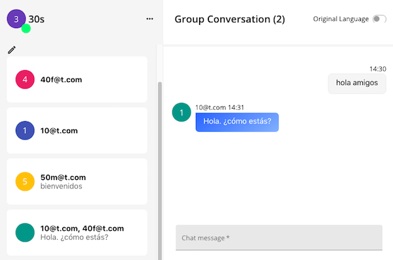
Task: Open the 10@t.com, 40f@t.com group chat
Action: pos(77,232)
